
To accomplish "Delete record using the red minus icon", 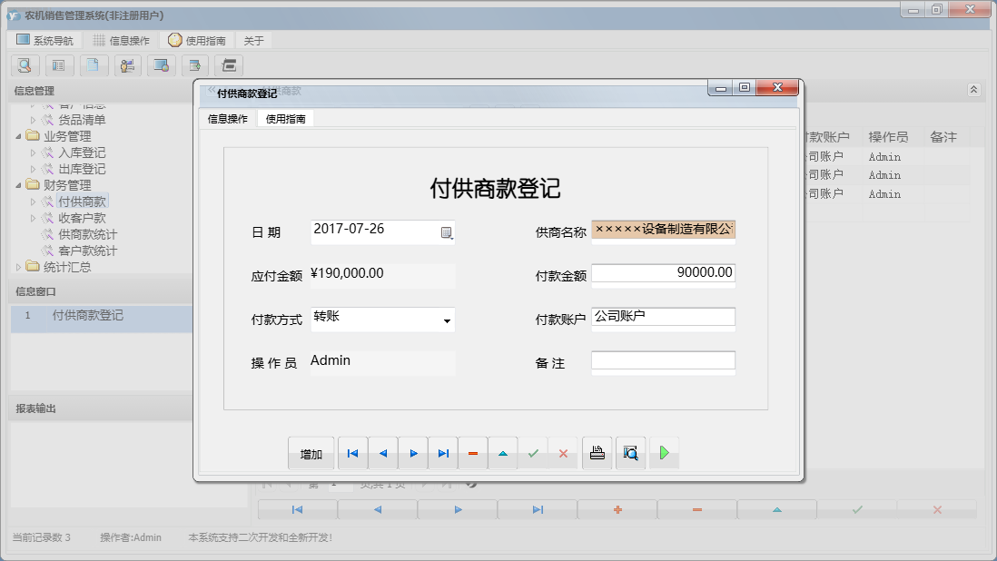I will click(473, 452).
